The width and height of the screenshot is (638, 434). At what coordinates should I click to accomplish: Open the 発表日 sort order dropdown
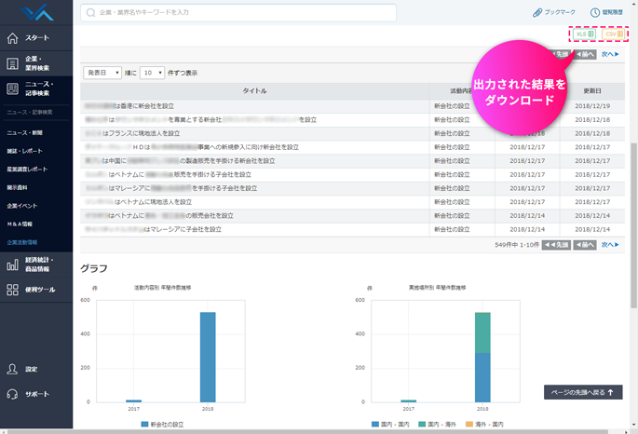(102, 73)
